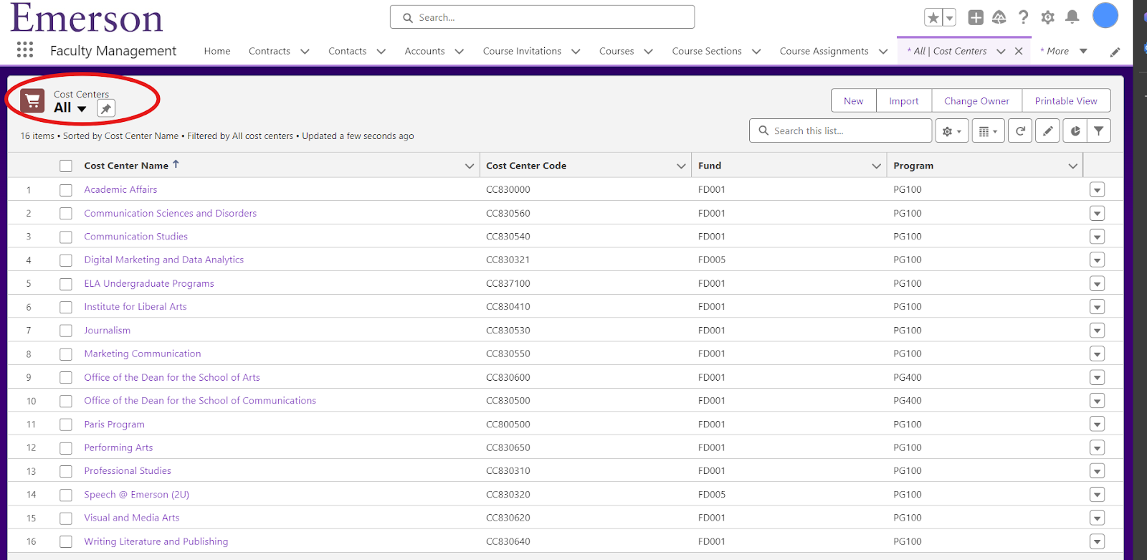Image resolution: width=1147 pixels, height=560 pixels.
Task: Open the App Launcher grid icon
Action: [25, 49]
